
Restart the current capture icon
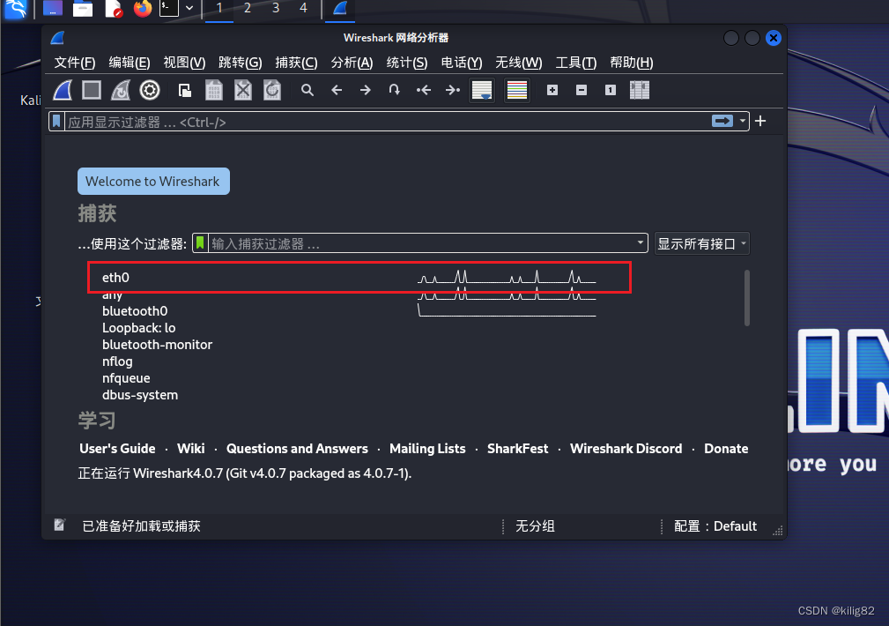coord(120,90)
